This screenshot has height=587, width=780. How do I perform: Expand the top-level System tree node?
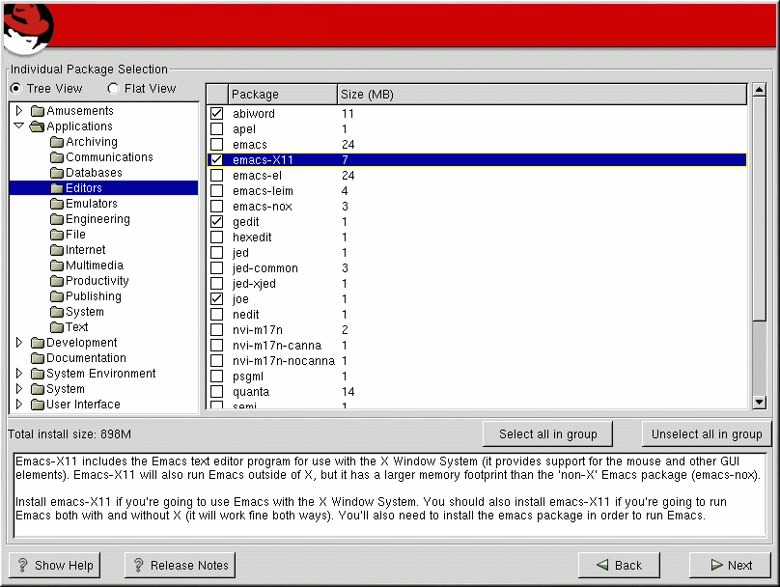pos(19,388)
